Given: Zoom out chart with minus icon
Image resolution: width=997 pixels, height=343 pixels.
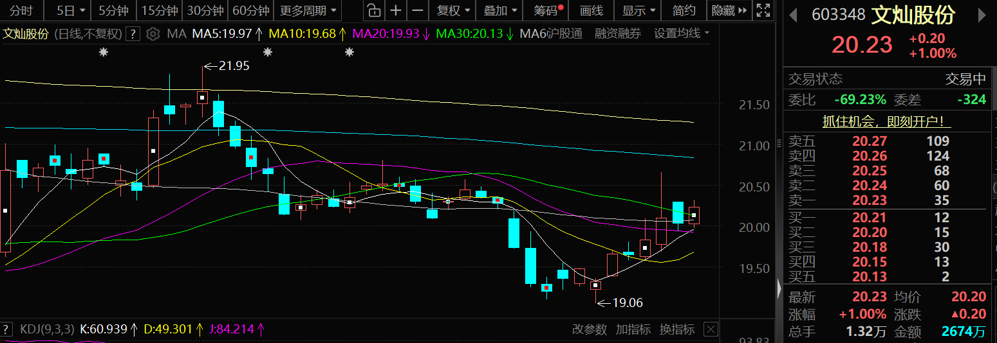Looking at the screenshot, I should point(418,10).
